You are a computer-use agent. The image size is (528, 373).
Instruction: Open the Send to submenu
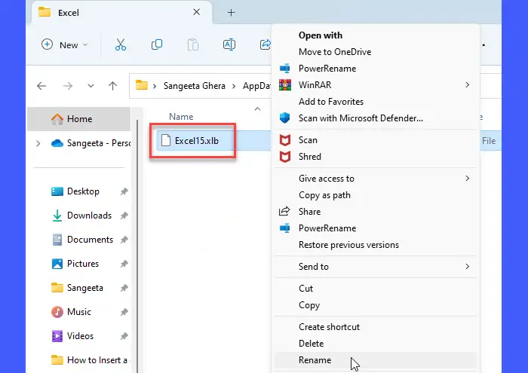click(x=376, y=267)
